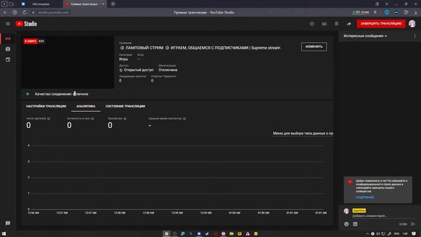This screenshot has width=421, height=237.
Task: Open the account avatar in Studio header
Action: [x=412, y=24]
